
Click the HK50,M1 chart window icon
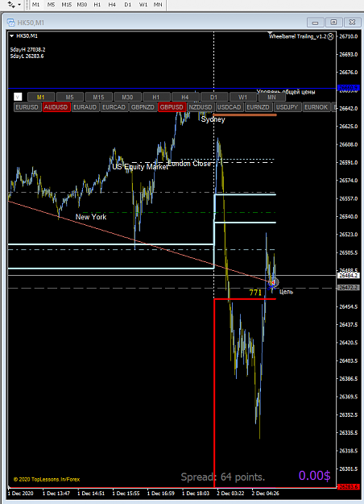[11, 23]
